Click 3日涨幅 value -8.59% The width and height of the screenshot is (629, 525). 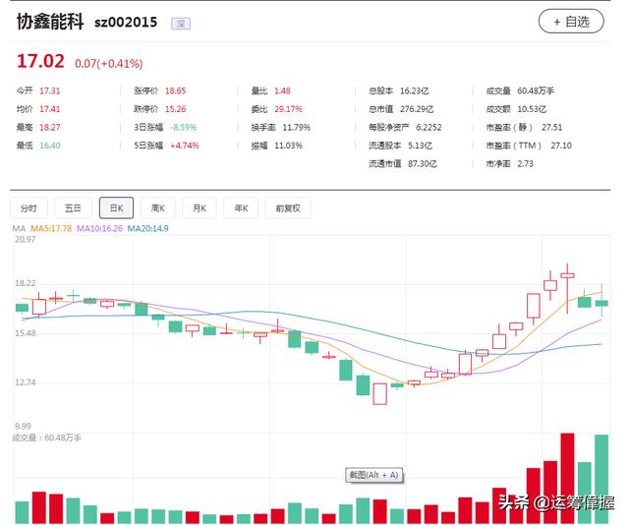coord(184,128)
